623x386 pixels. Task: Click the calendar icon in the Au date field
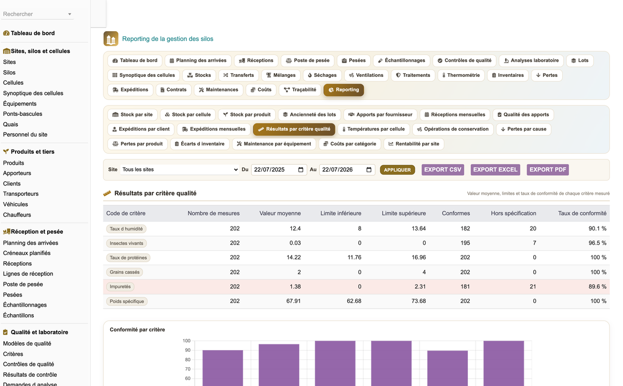[369, 170]
